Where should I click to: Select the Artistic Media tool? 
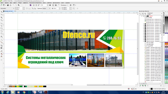(1, 26)
